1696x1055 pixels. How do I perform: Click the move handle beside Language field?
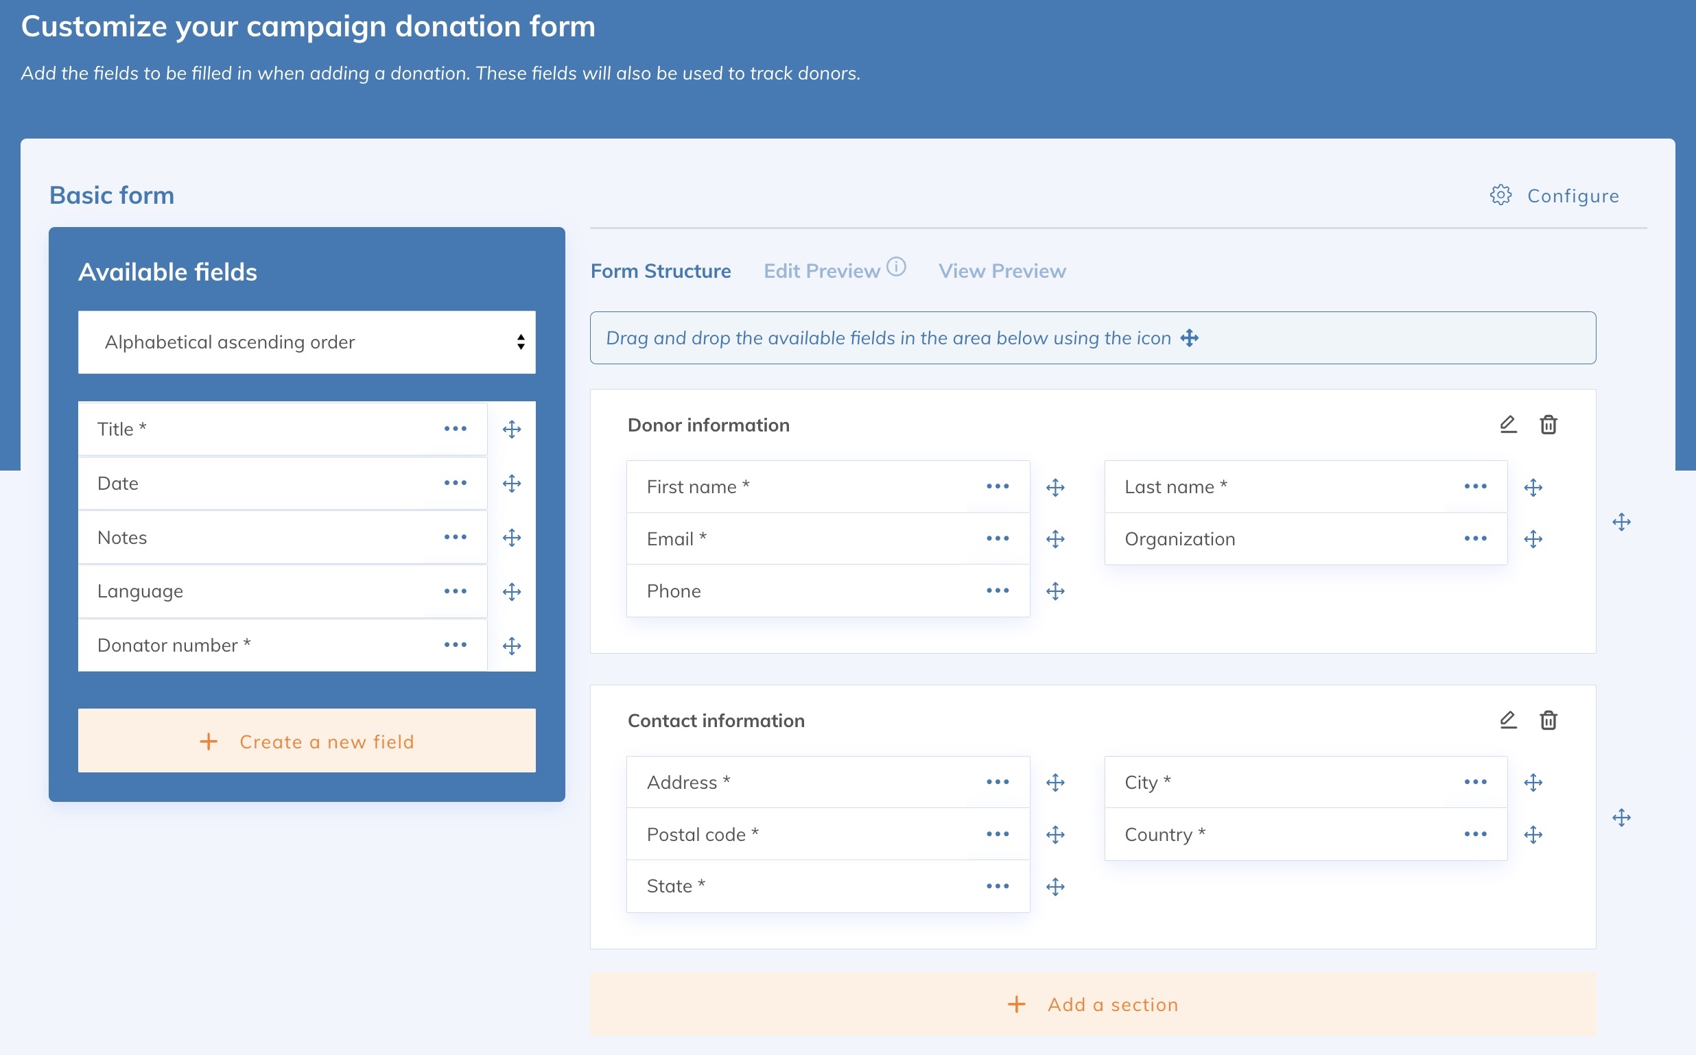click(x=511, y=591)
